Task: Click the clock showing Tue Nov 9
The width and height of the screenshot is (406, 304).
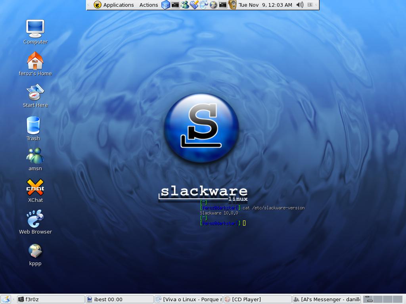Action: [x=265, y=5]
